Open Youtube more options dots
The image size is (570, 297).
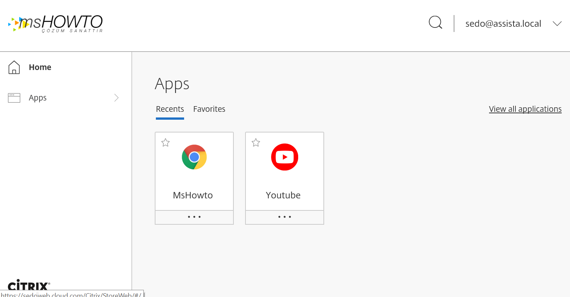285,217
